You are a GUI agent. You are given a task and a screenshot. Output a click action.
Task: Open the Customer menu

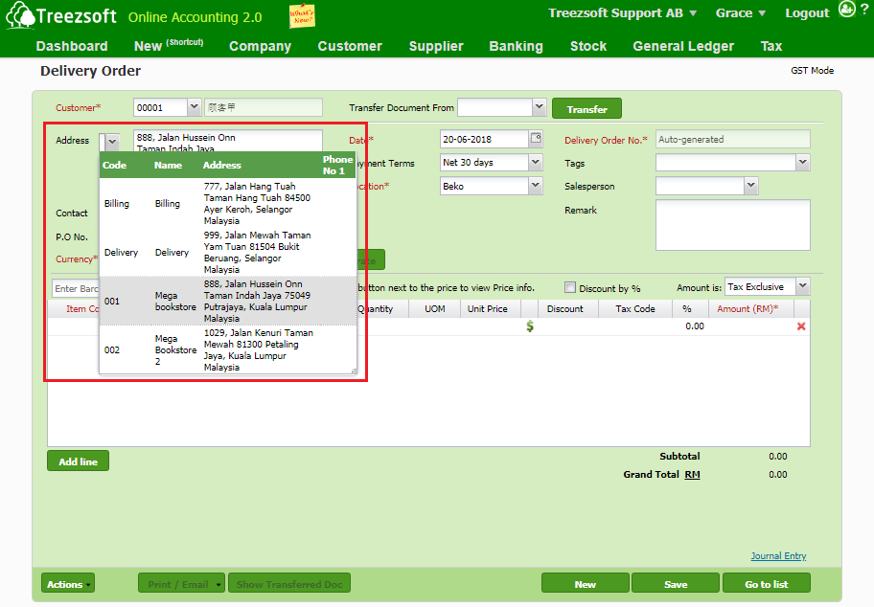click(x=350, y=46)
